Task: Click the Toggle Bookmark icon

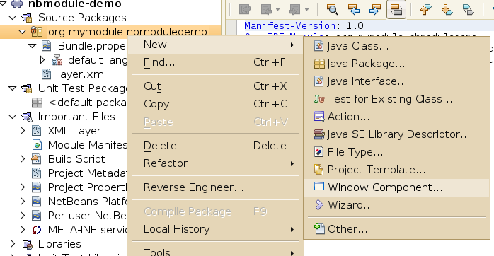Action: [468, 9]
